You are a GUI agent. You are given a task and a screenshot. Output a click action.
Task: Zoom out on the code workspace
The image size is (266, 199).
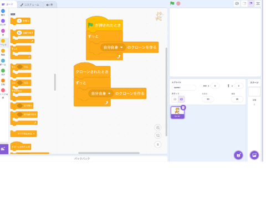tap(158, 135)
